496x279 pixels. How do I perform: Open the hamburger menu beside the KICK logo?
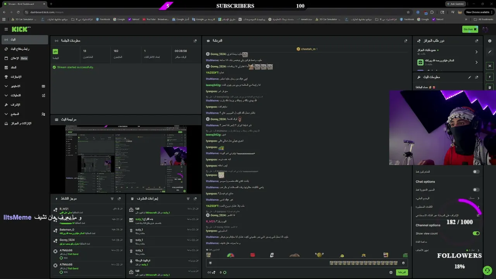pos(6,29)
